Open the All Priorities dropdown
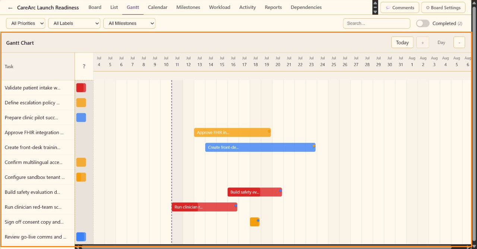The height and width of the screenshot is (249, 477). (25, 23)
